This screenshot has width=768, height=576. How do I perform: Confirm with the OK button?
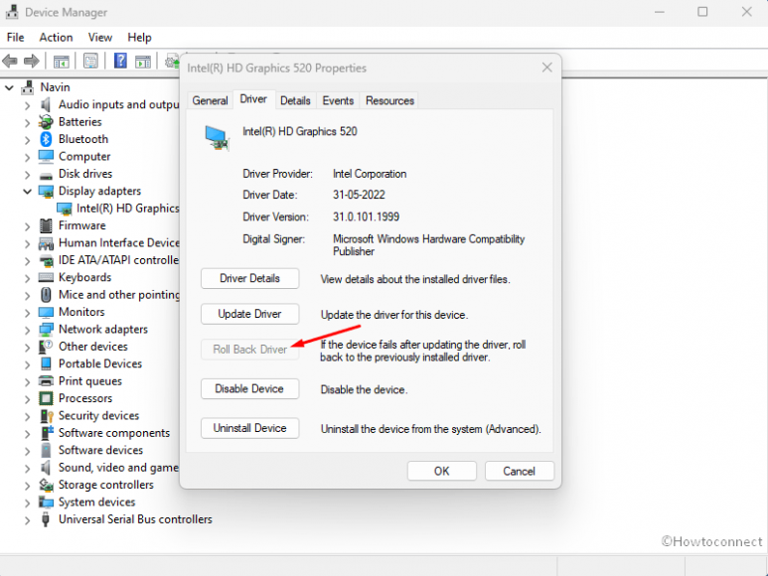pyautogui.click(x=442, y=471)
